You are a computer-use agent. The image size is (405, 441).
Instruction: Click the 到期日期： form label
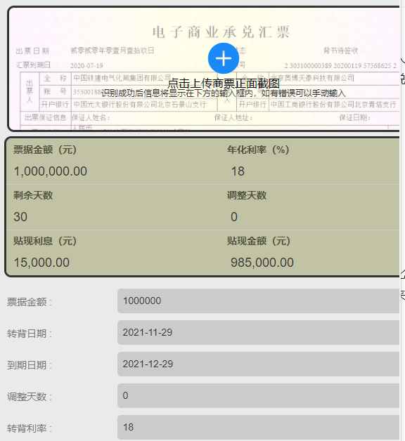point(30,365)
